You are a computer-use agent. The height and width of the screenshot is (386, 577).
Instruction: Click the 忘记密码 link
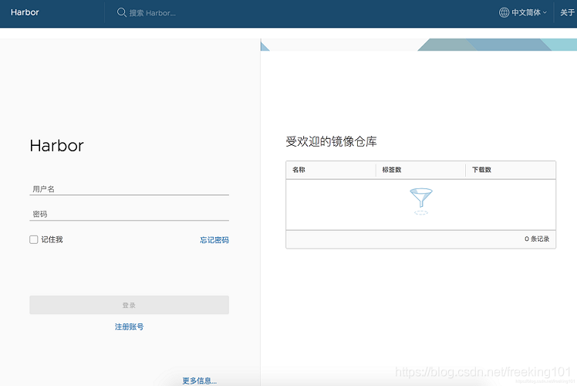[214, 240]
